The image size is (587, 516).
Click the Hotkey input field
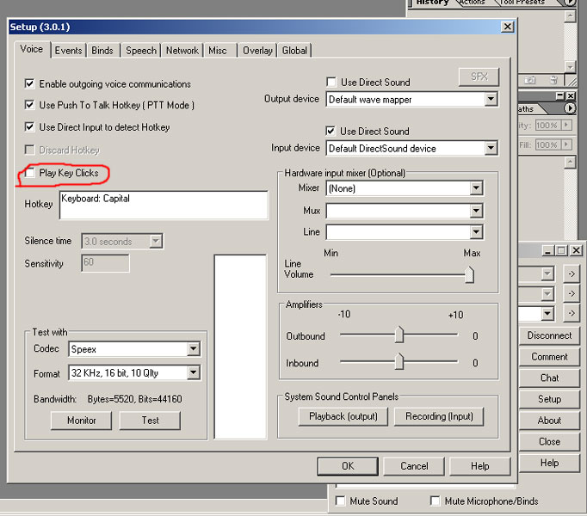(x=163, y=206)
